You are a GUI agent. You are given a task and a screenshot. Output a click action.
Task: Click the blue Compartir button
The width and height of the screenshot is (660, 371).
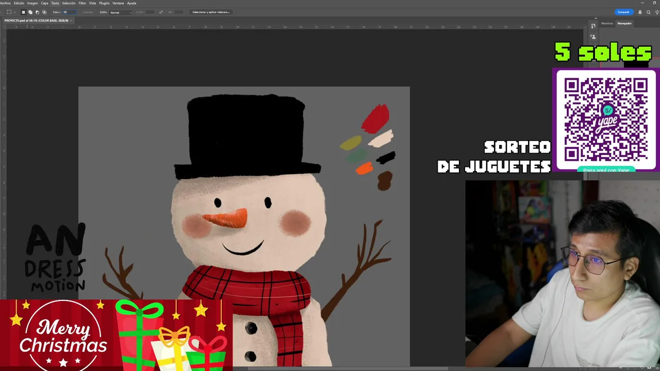(623, 12)
